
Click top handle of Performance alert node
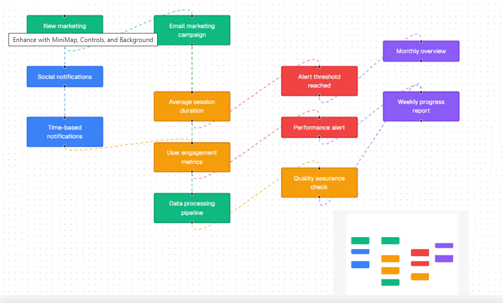(319, 117)
